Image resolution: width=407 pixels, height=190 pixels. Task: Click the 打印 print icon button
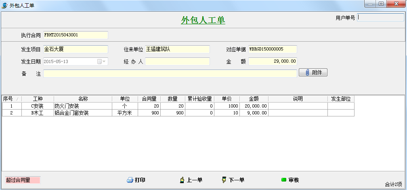point(136,180)
